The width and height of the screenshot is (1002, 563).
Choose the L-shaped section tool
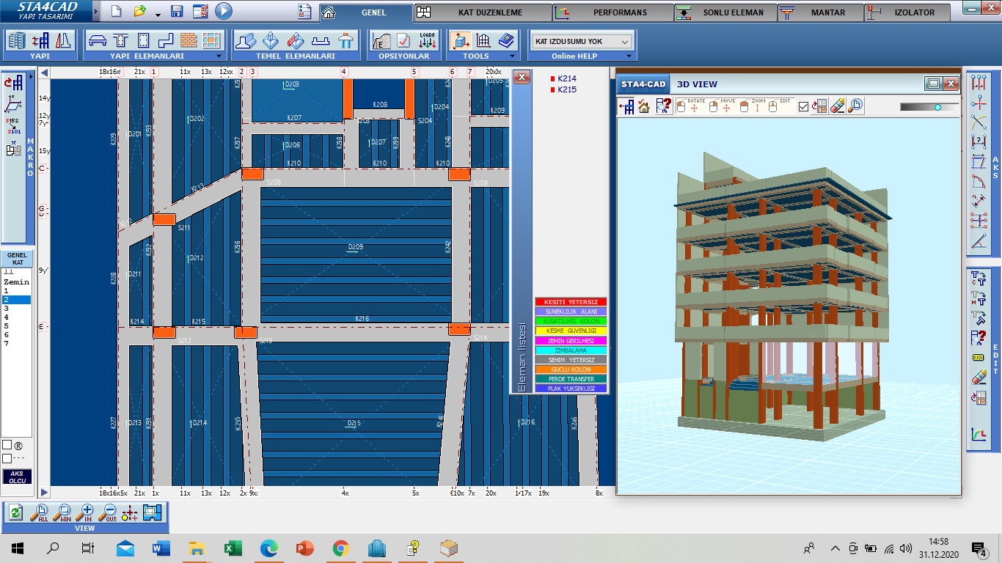(166, 40)
